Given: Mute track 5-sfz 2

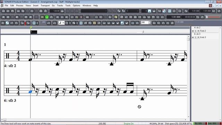Looking at the screenshot, I should coord(193,31).
